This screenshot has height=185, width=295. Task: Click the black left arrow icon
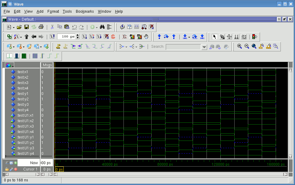34,37
